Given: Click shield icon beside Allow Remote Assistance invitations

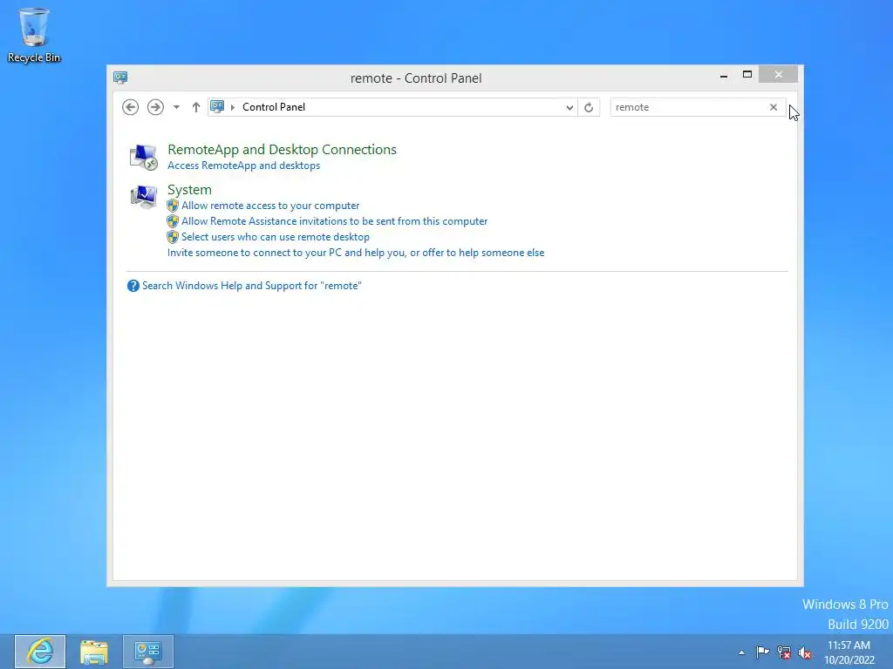Looking at the screenshot, I should click(173, 221).
